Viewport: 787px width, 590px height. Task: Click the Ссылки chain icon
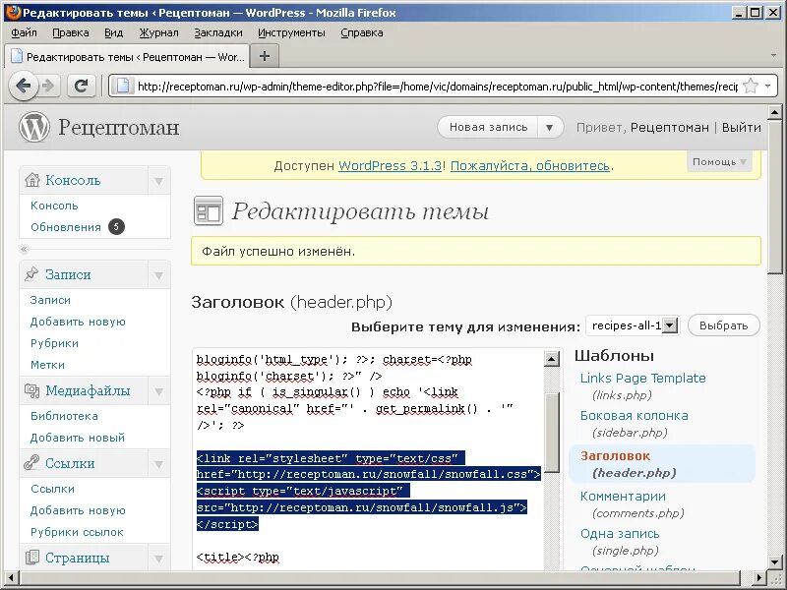(x=31, y=462)
